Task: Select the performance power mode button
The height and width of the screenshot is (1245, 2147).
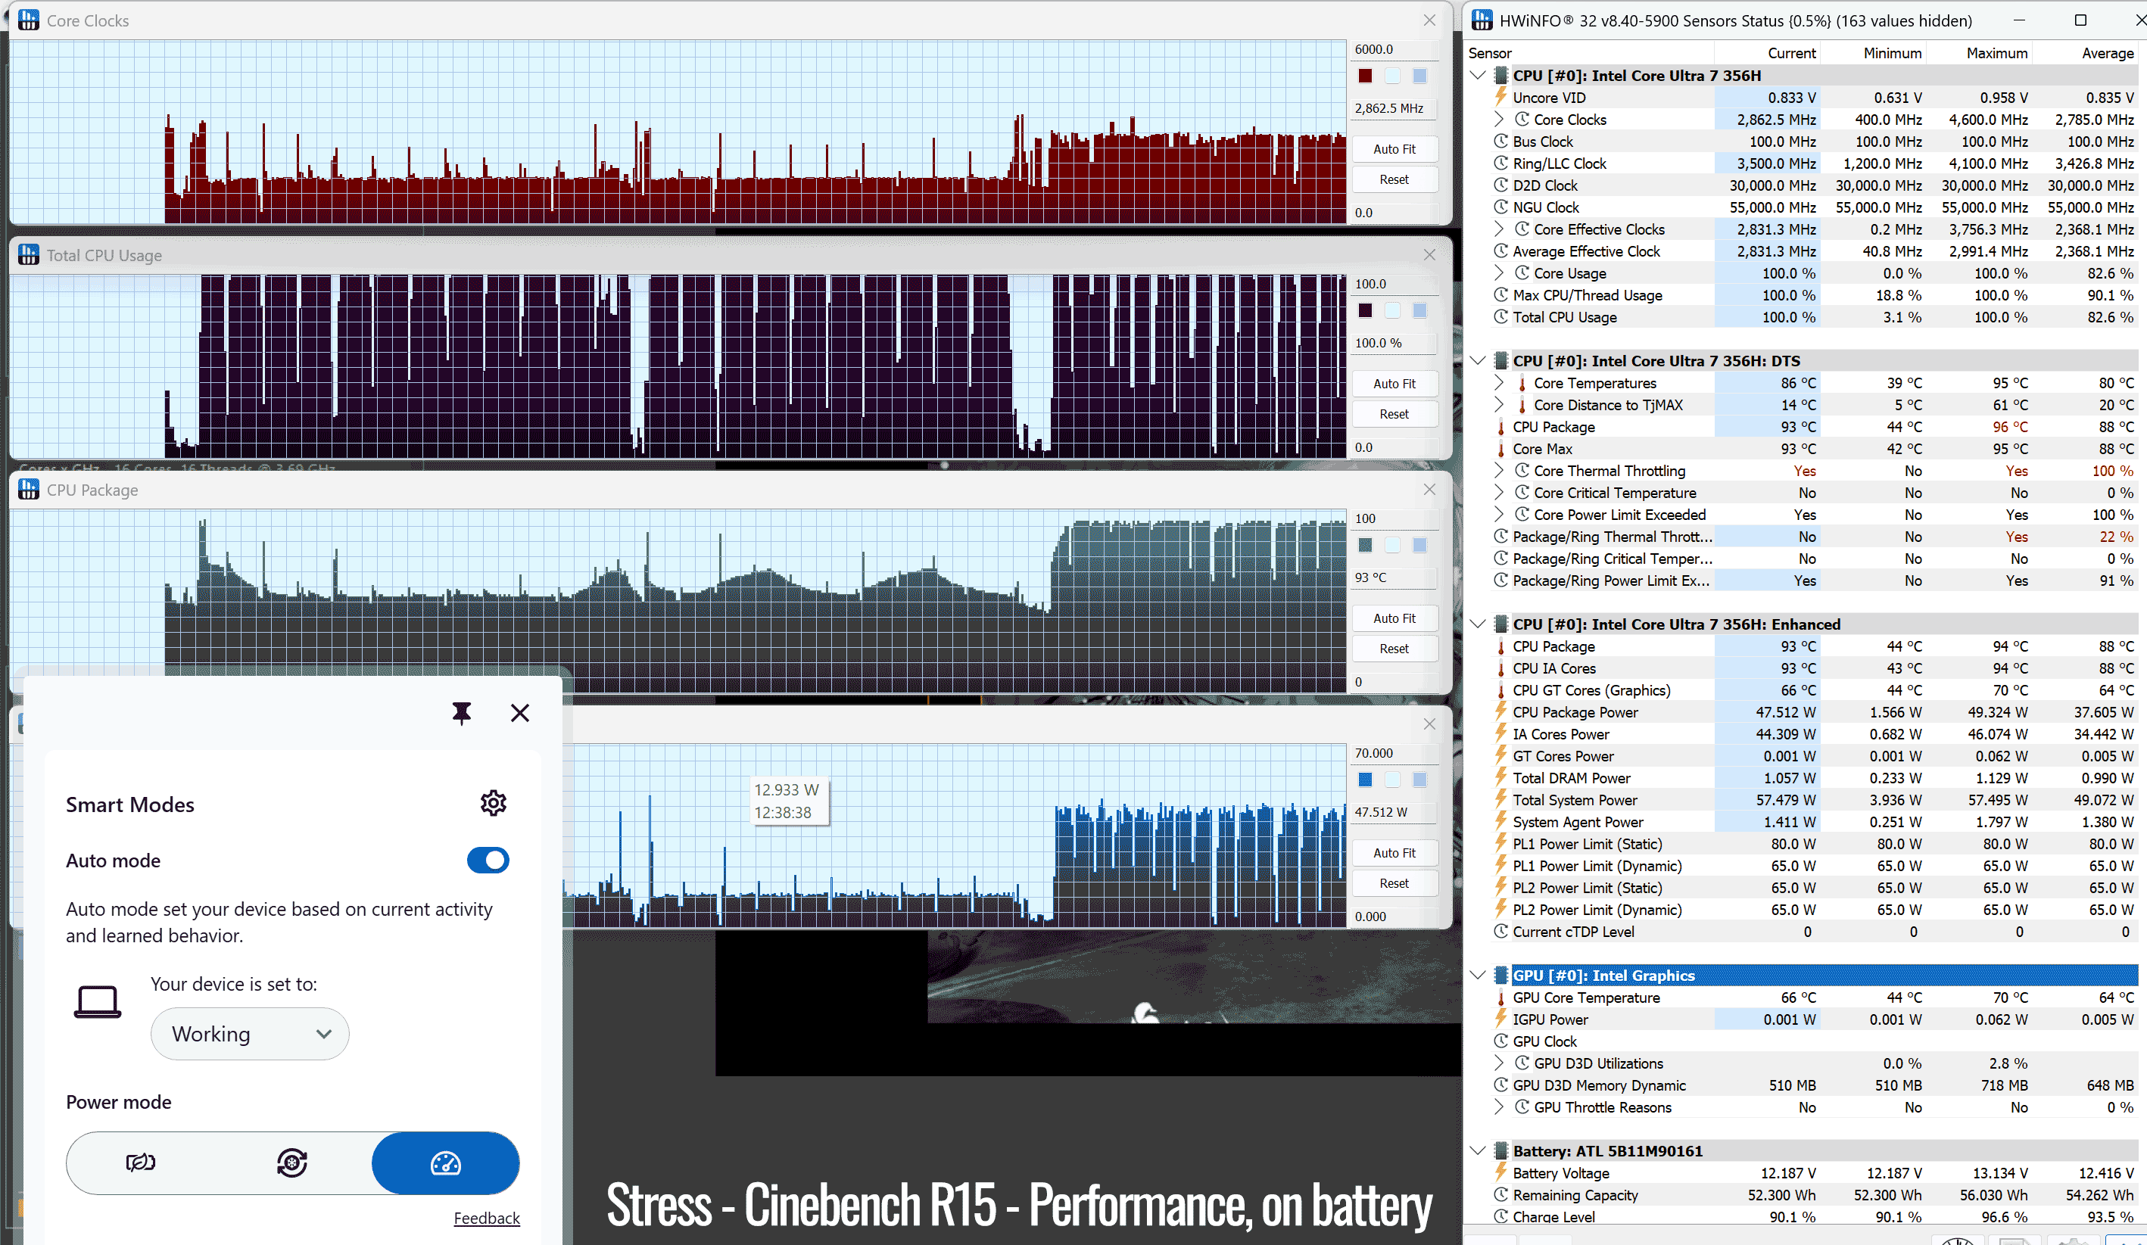Action: click(x=446, y=1163)
